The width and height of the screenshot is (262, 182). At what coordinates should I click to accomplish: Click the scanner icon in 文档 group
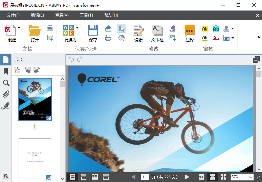[50, 28]
